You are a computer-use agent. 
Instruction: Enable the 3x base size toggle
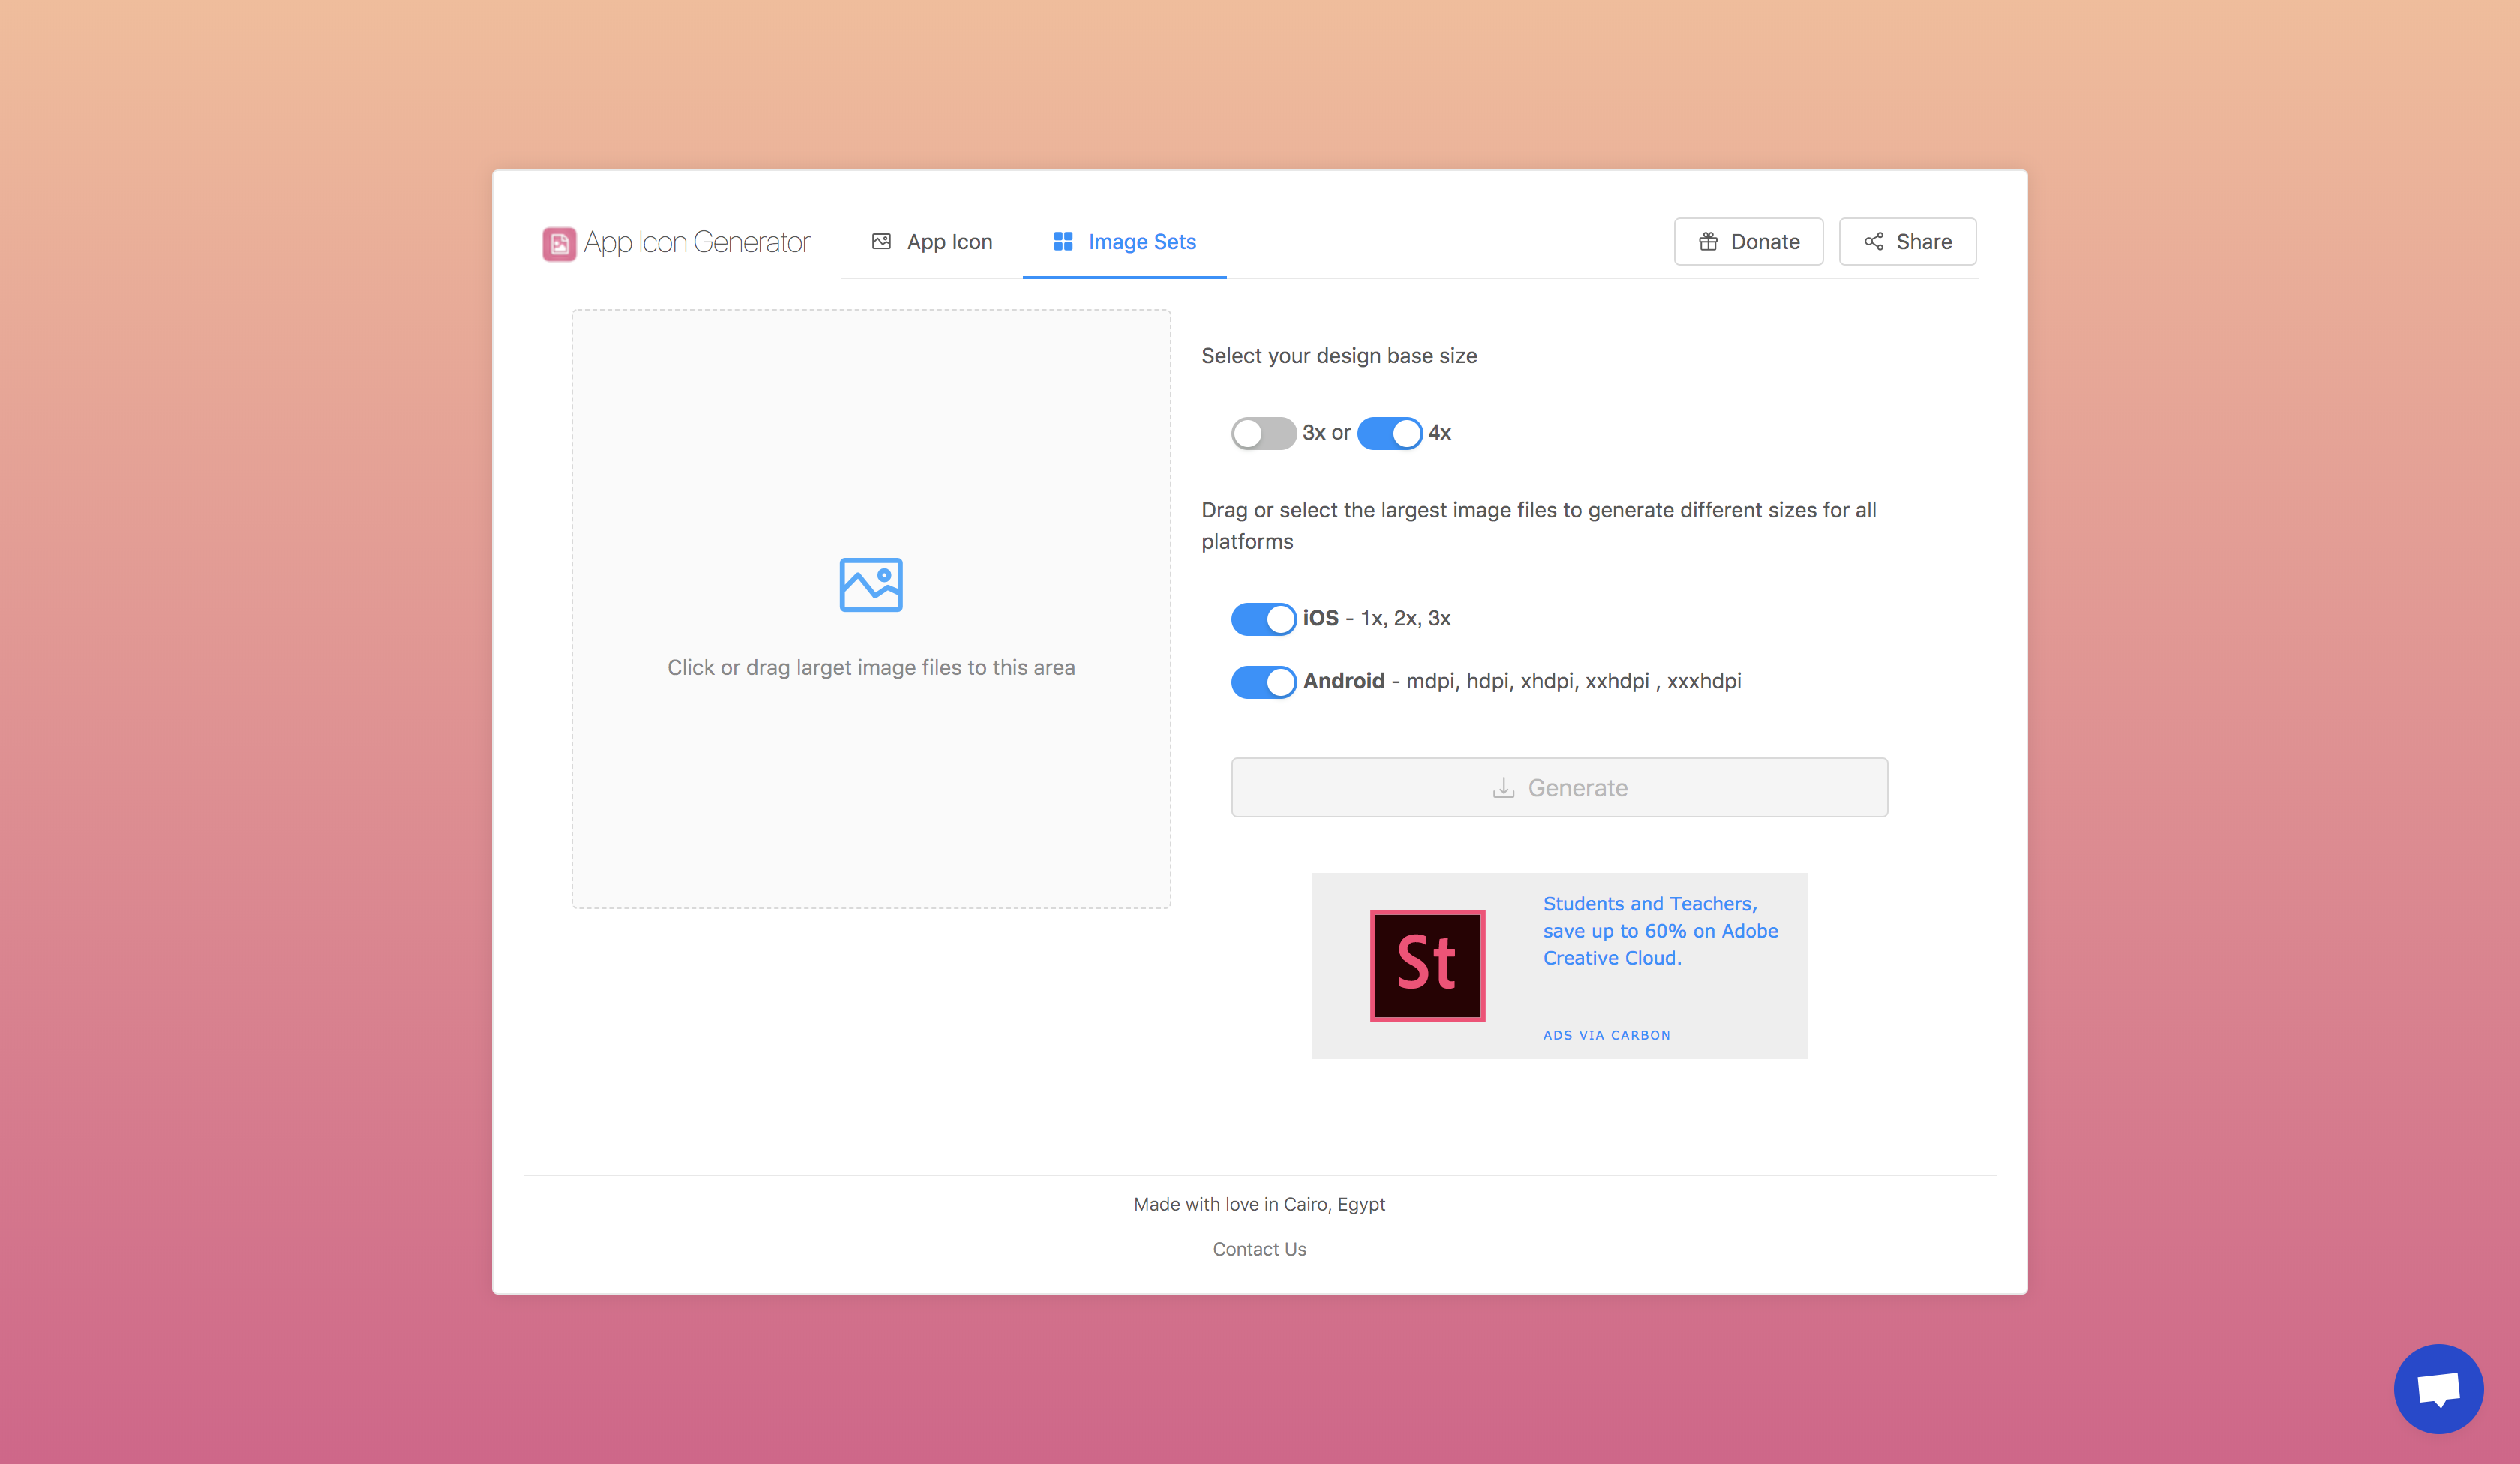click(1263, 433)
